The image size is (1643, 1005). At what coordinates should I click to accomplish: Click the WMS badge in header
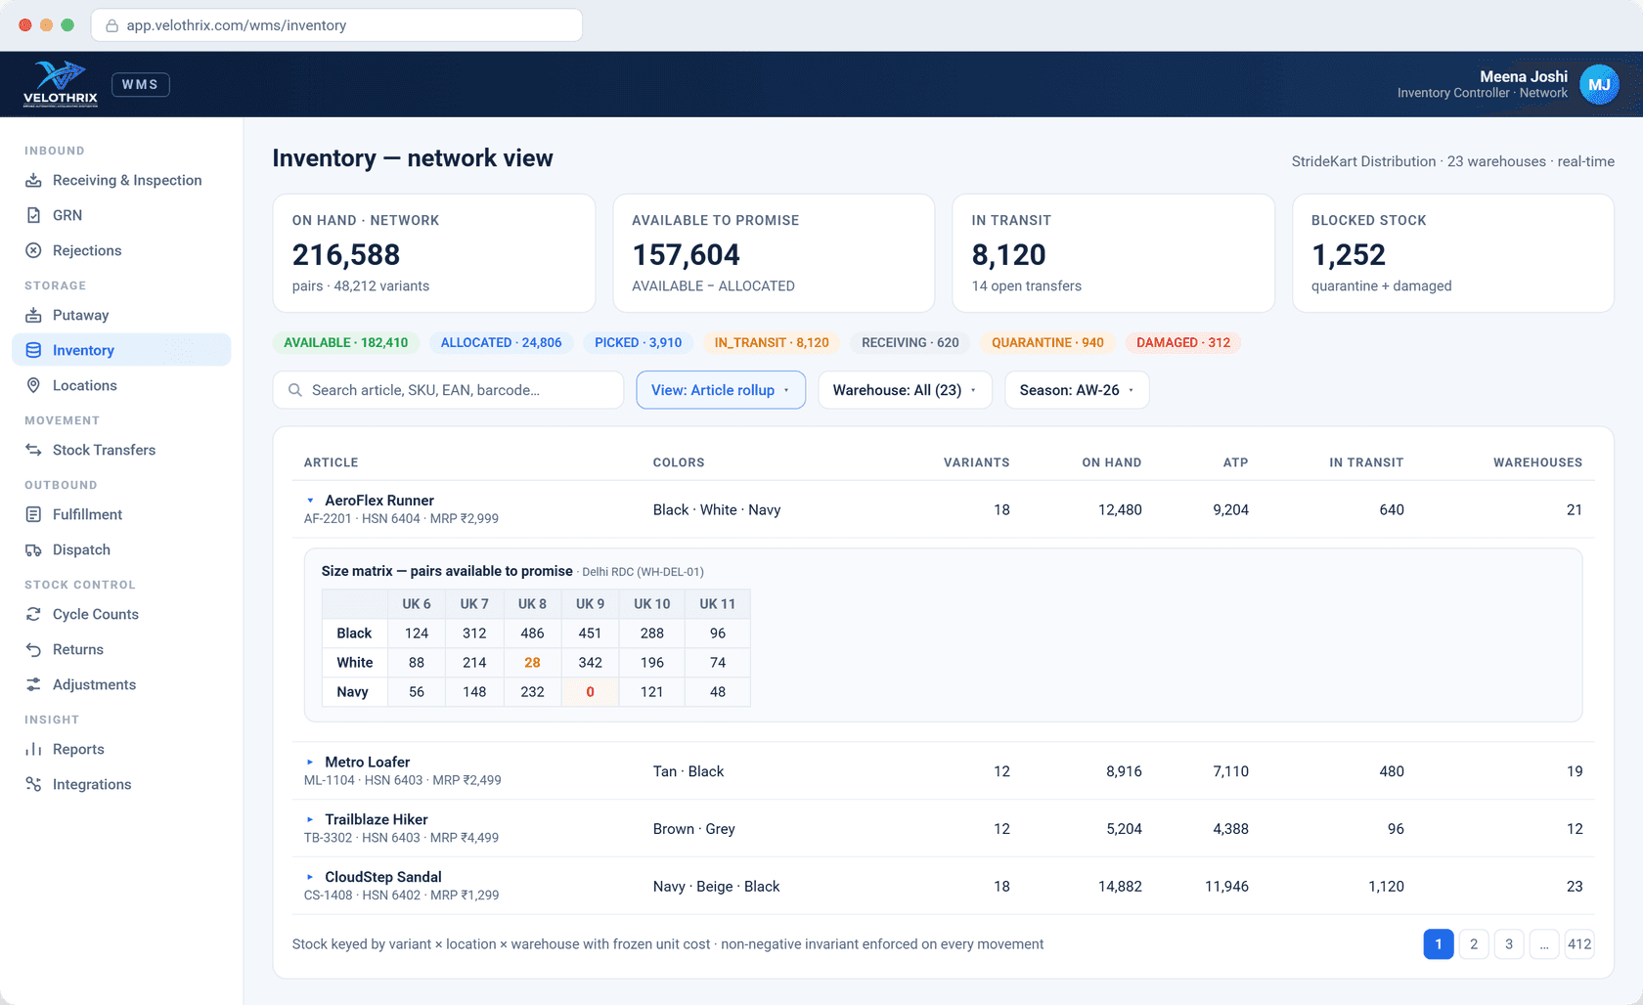[x=141, y=85]
